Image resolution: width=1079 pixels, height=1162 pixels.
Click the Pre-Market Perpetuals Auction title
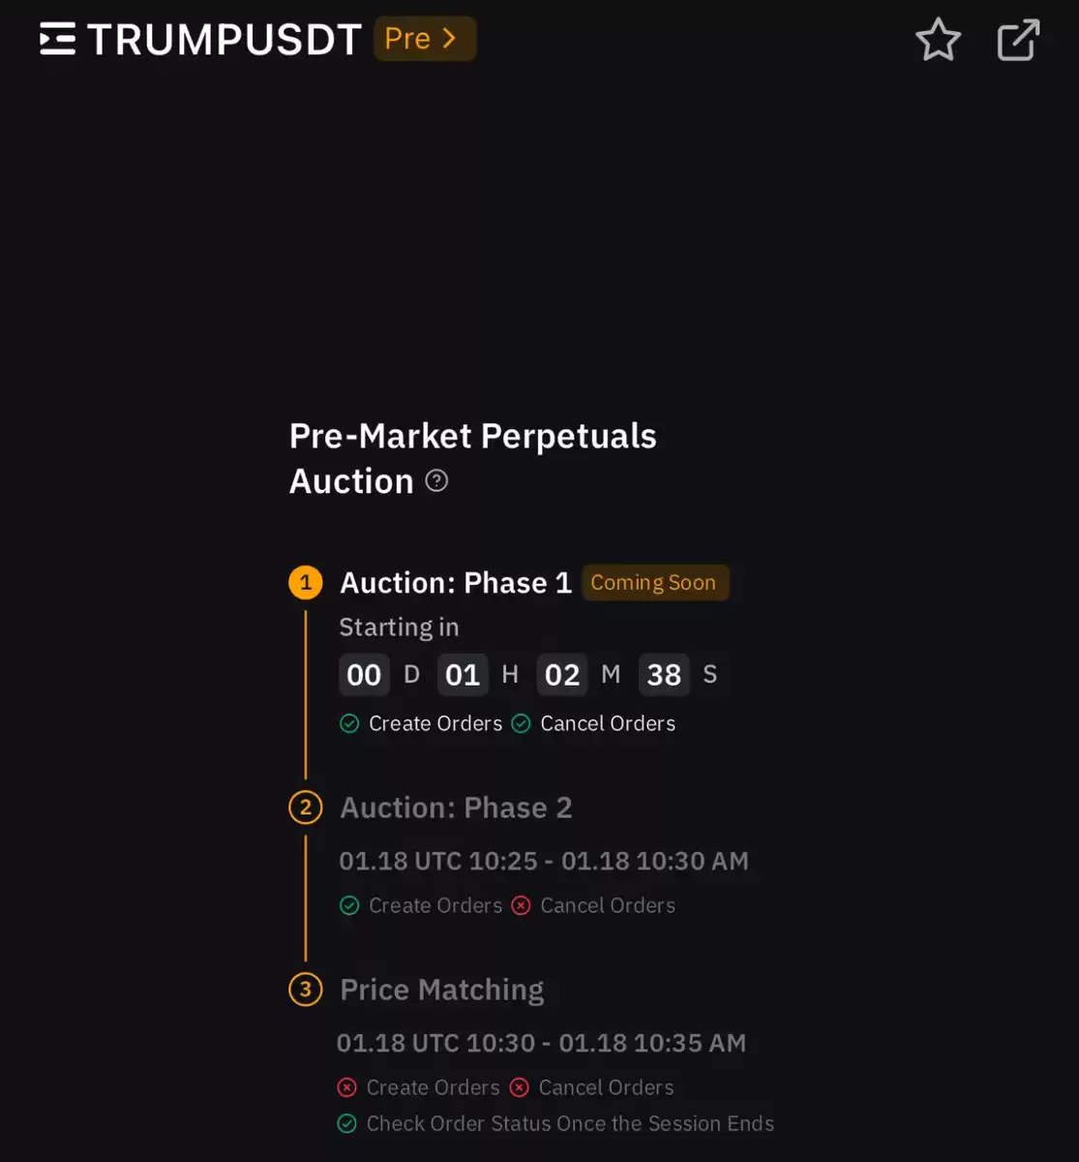point(472,458)
